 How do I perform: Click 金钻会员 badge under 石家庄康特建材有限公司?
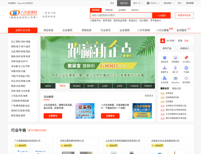coord(66,145)
